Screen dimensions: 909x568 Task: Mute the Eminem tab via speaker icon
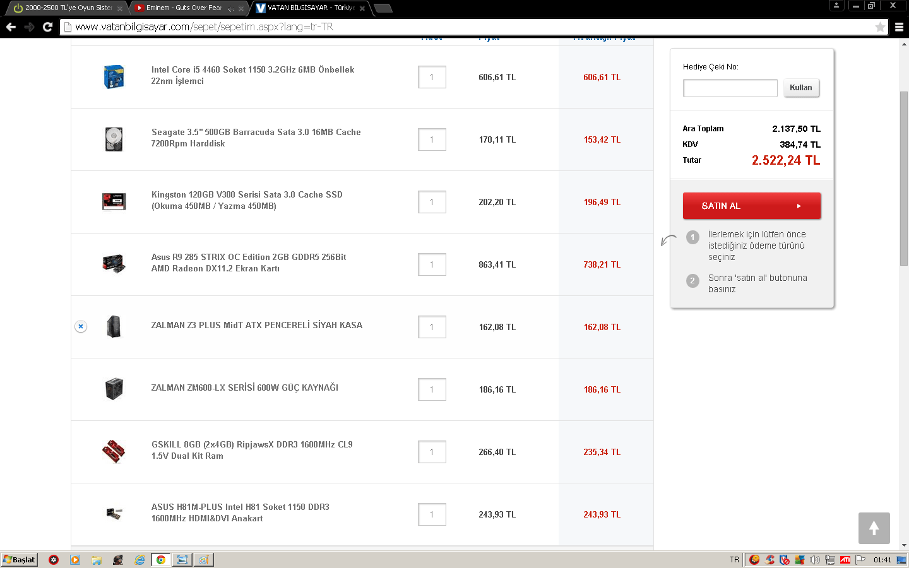point(230,8)
